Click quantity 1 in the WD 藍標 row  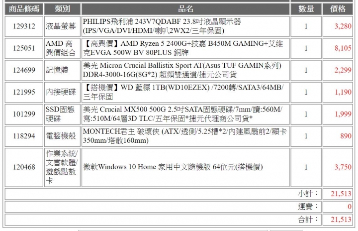click(306, 92)
